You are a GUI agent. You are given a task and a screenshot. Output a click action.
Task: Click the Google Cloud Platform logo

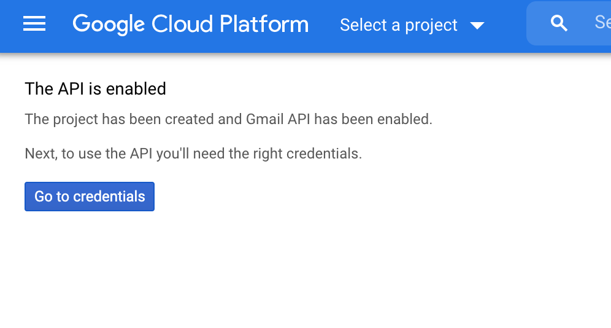191,24
